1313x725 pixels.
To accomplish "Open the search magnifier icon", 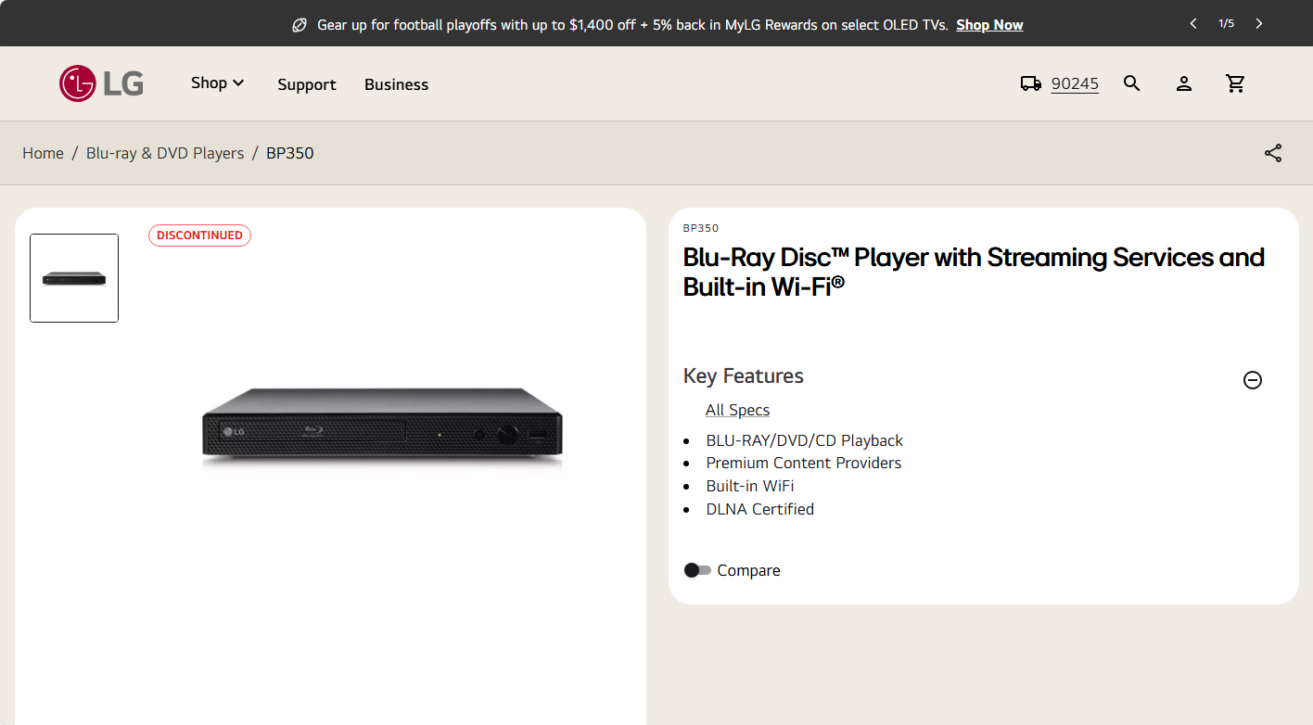I will tap(1131, 83).
